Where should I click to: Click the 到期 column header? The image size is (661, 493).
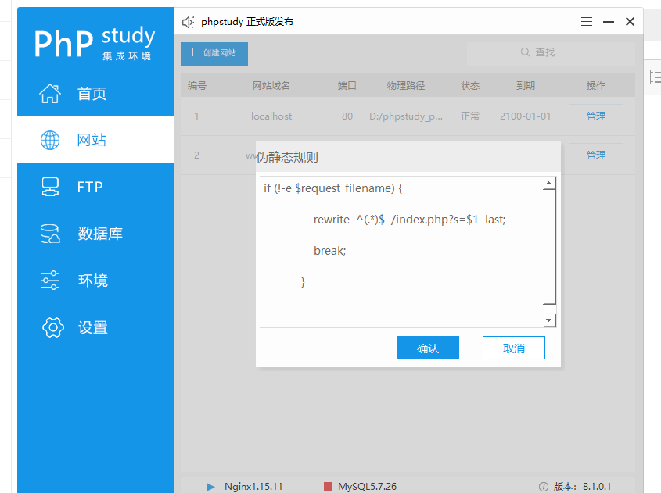point(525,85)
